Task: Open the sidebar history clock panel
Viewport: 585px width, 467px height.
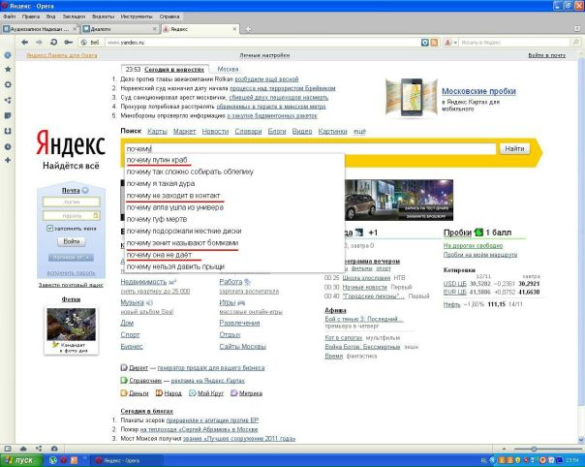Action: click(x=8, y=146)
